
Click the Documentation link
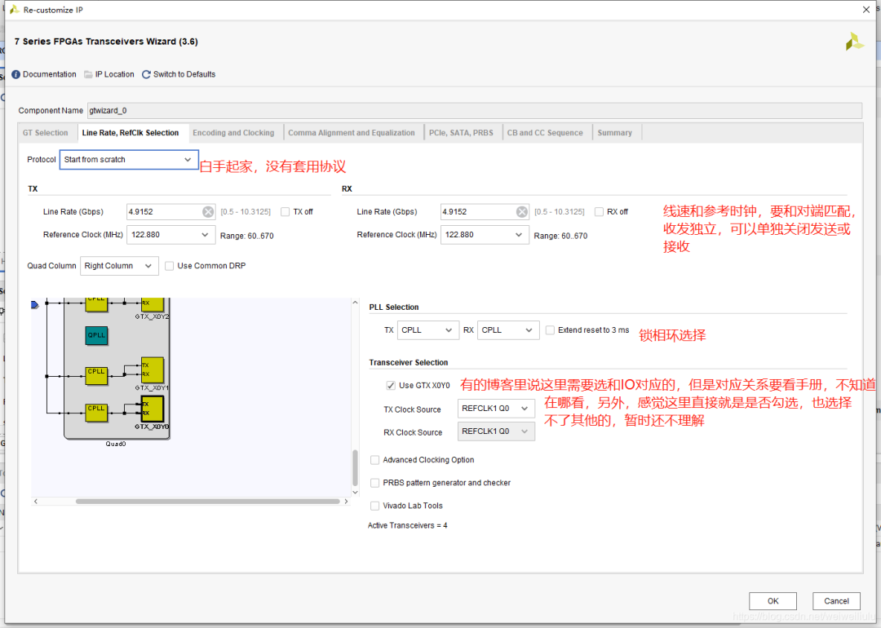tap(50, 75)
